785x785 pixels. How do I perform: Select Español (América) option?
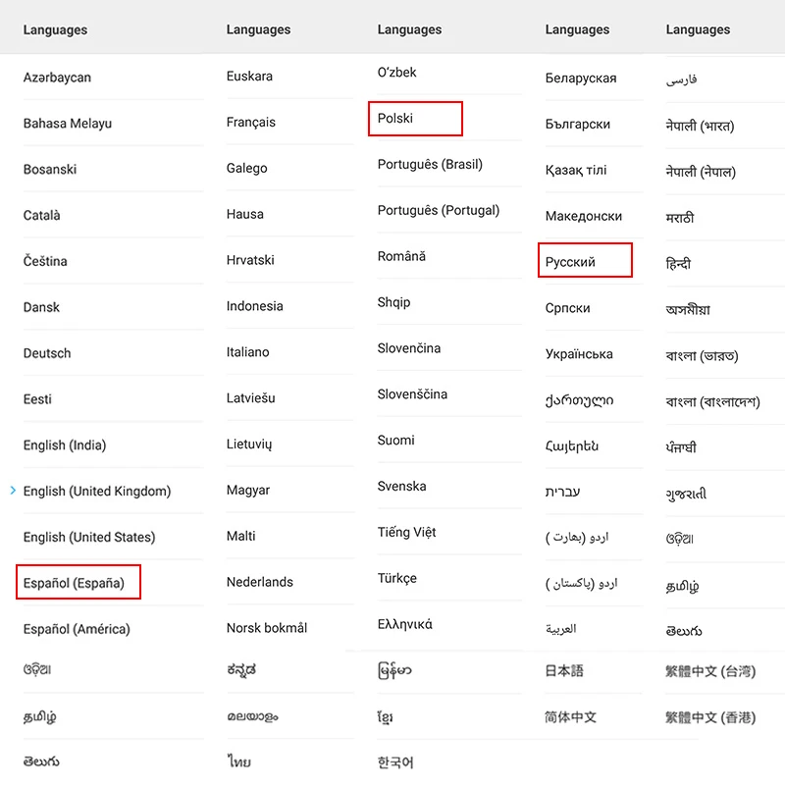pos(77,629)
